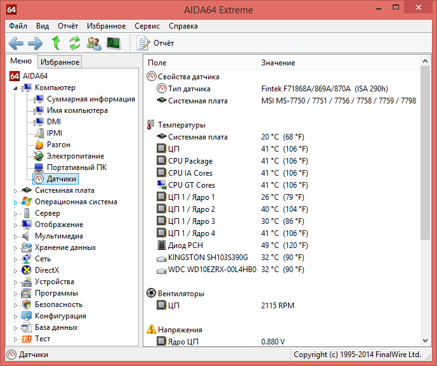Select the KINGSTON SH103S390G drive row
This screenshot has width=437, height=366.
(282, 258)
